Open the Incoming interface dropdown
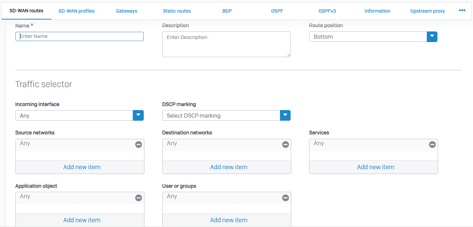 138,116
